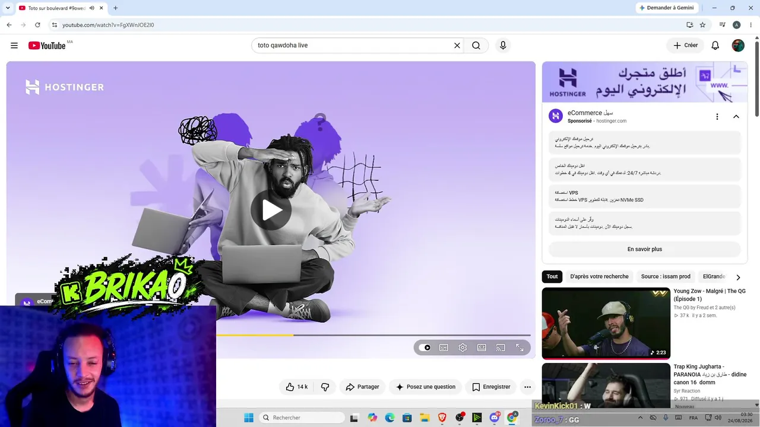The height and width of the screenshot is (427, 760).
Task: Toggle the autoplay switch in the player
Action: pos(425,348)
